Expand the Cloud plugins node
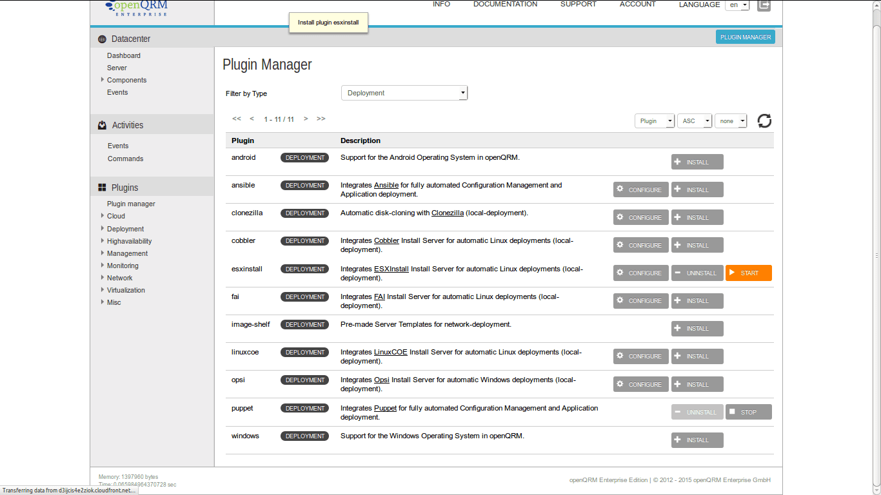Viewport: 881px width, 495px height. point(103,216)
